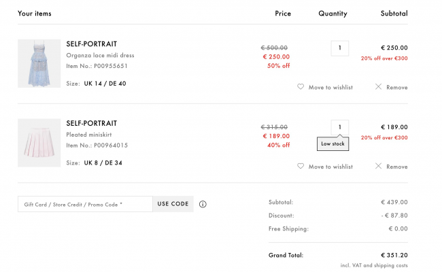Apply code with USE CODE button
The image size is (442, 272).
pyautogui.click(x=173, y=204)
